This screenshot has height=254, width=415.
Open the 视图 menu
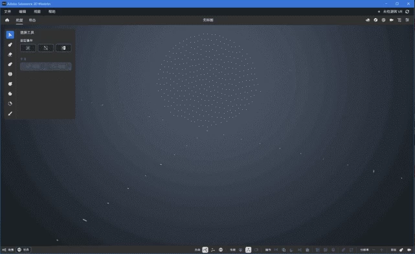point(37,12)
